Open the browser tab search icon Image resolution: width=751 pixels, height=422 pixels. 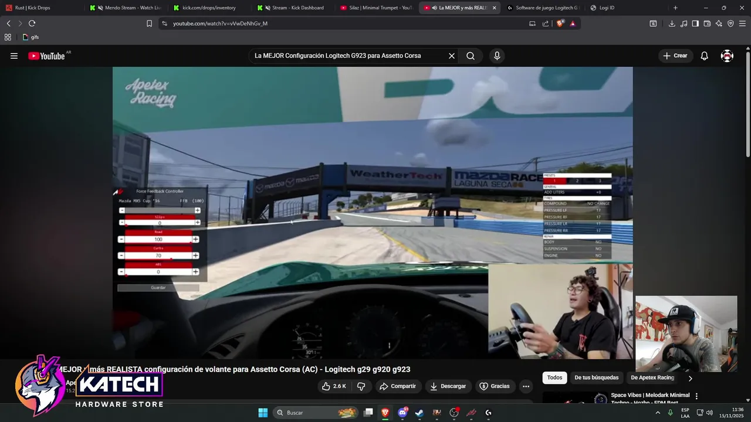click(x=653, y=23)
